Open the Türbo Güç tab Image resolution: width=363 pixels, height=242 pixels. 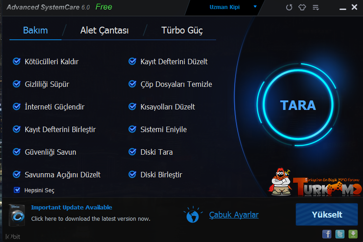[x=182, y=30]
